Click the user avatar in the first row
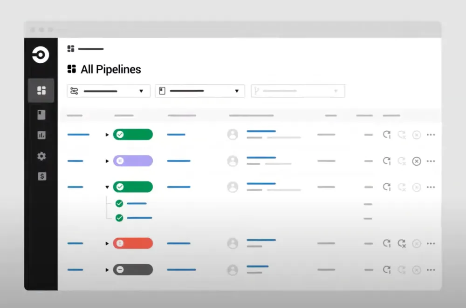466x308 pixels. pos(233,135)
